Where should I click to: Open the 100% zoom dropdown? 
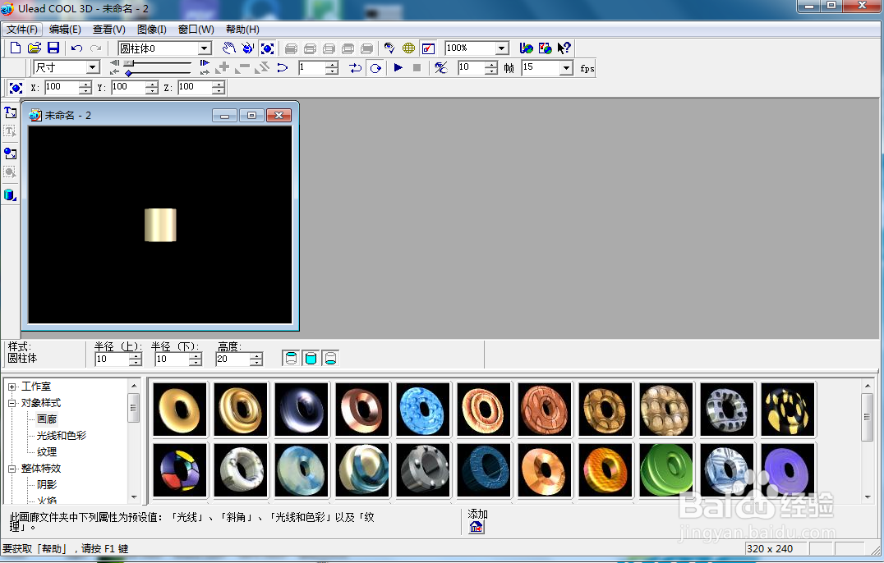click(502, 48)
